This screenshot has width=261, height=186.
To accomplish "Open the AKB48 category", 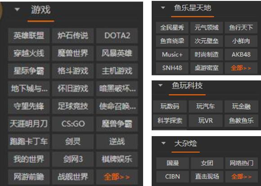I will click(241, 54).
